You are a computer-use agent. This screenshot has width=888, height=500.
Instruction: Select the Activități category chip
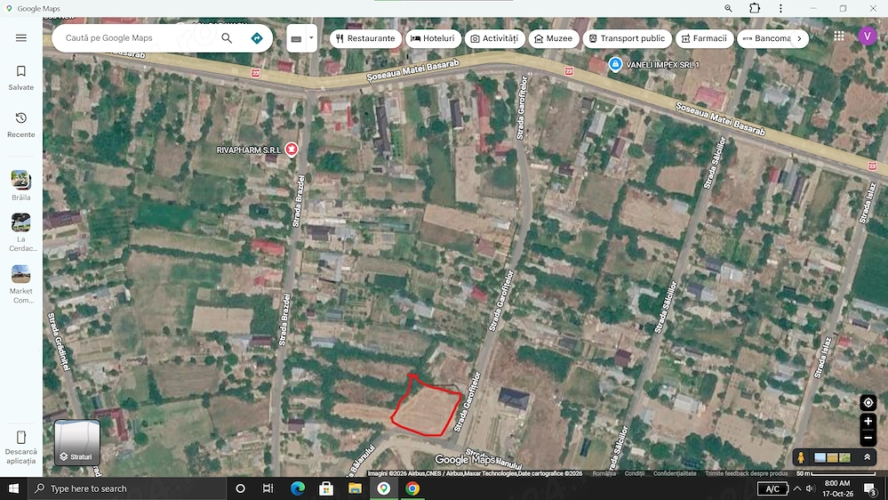(x=494, y=38)
